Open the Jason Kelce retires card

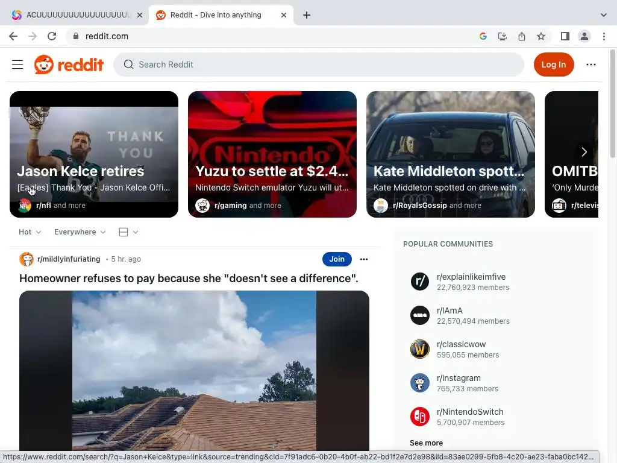[94, 154]
